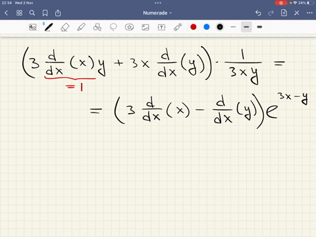
Task: Tap the multitasking three dots at top
Action: coord(158,3)
